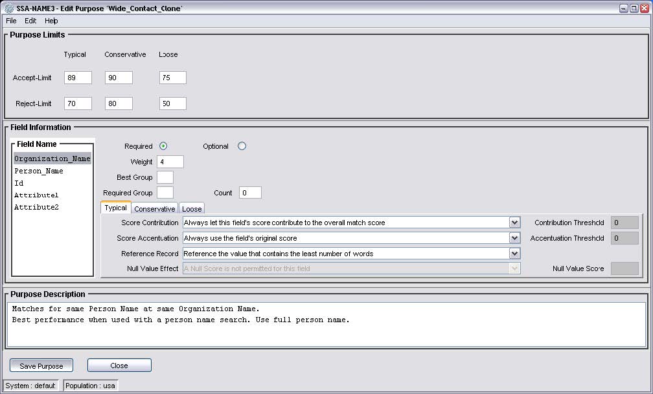The image size is (653, 394).
Task: Expand the Score Accentuation dropdown
Action: pyautogui.click(x=514, y=238)
